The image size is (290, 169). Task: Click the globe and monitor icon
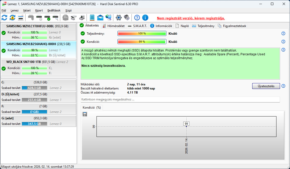coord(108,18)
